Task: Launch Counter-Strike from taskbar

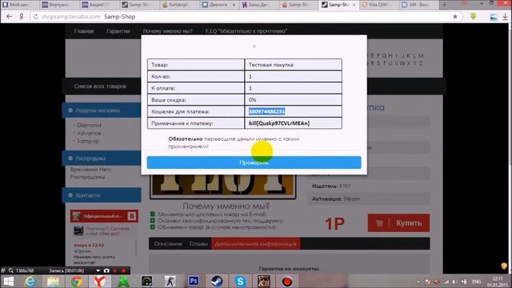Action: click(170, 281)
